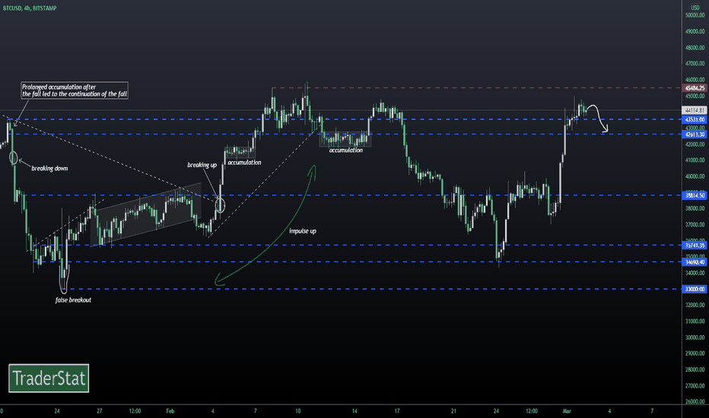Click the BTCUSD, 4h, BITSTAMP symbol label
Screen dimensions: 709x418
click(x=30, y=8)
